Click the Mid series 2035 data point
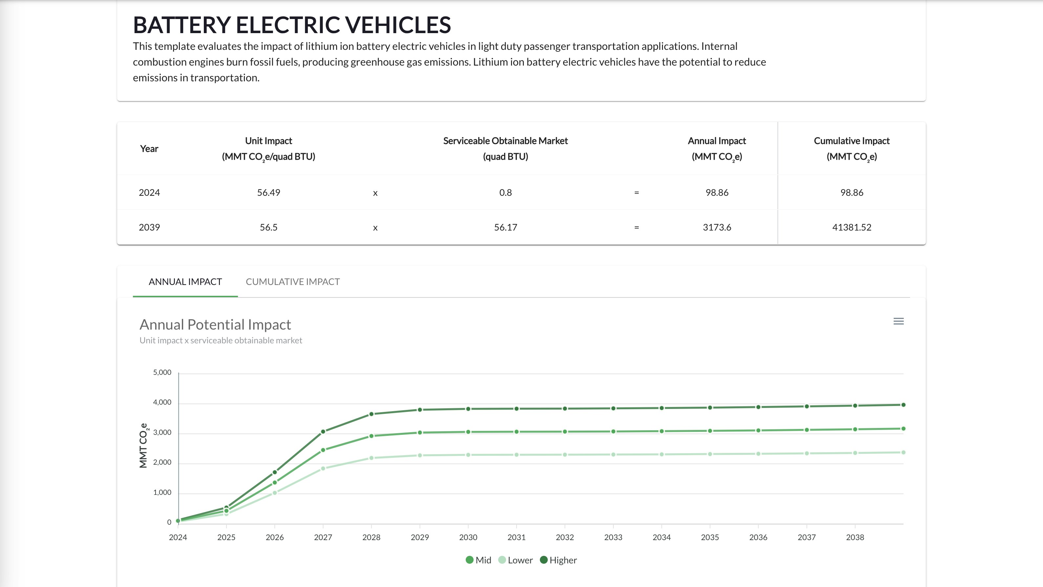The height and width of the screenshot is (587, 1043). tap(710, 431)
